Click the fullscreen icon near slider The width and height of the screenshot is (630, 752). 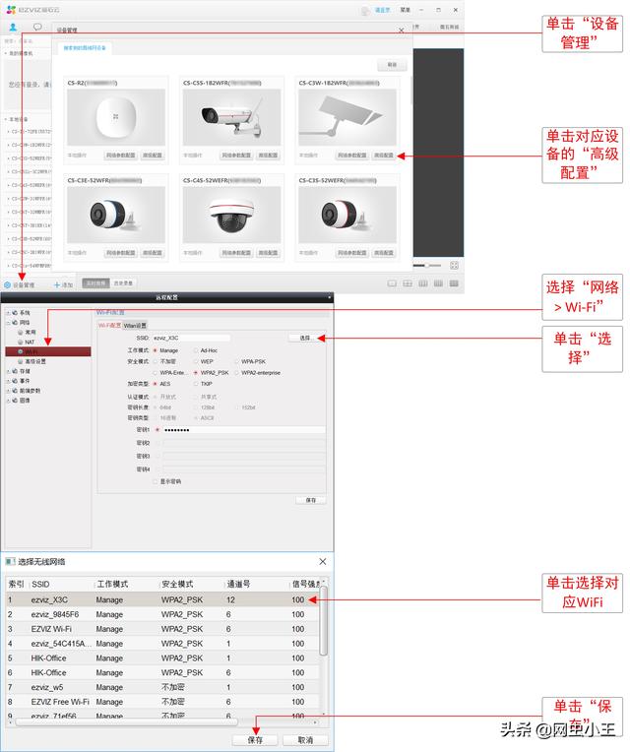point(454,265)
